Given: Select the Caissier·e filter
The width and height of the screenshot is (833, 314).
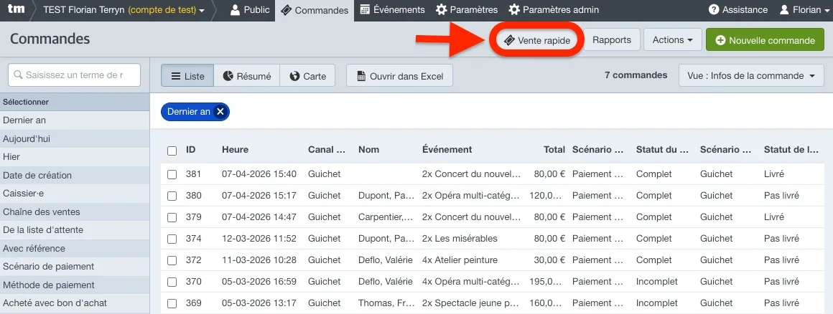Looking at the screenshot, I should 75,194.
